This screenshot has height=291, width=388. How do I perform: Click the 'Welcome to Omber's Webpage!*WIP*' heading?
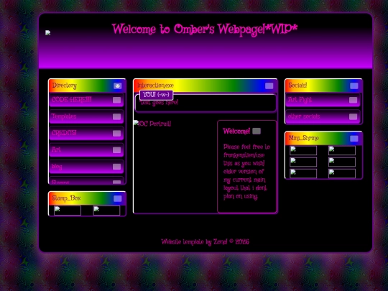click(205, 29)
